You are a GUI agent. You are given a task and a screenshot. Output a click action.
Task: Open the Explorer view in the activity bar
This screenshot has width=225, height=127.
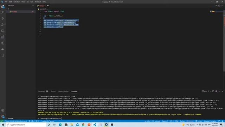(3, 6)
